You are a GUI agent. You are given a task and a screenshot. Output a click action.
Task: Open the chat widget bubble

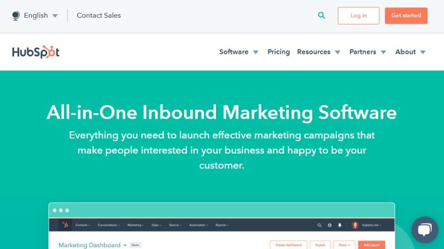pos(424,230)
